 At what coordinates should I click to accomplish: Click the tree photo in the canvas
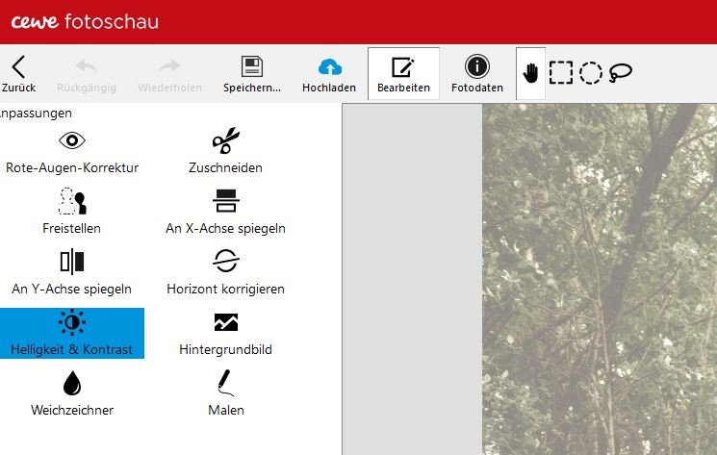600,279
